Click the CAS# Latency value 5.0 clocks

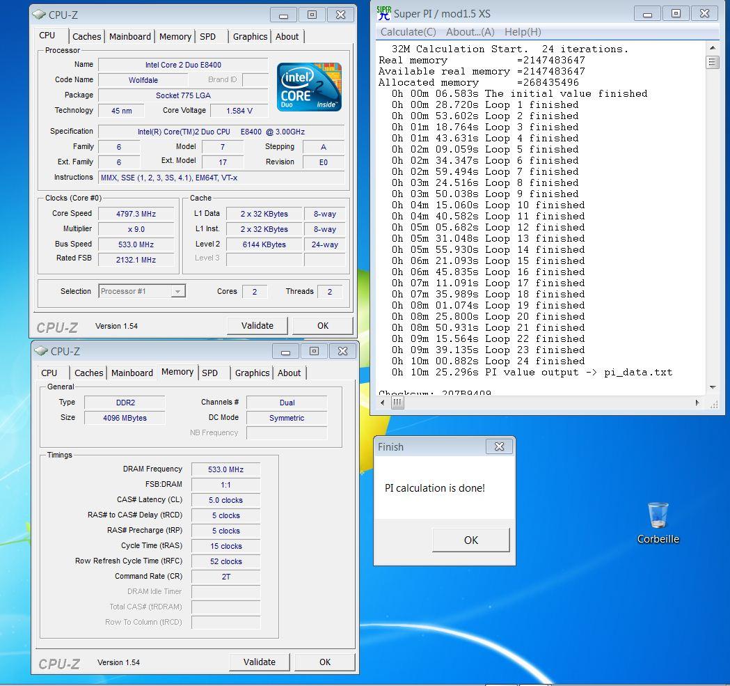(x=225, y=501)
